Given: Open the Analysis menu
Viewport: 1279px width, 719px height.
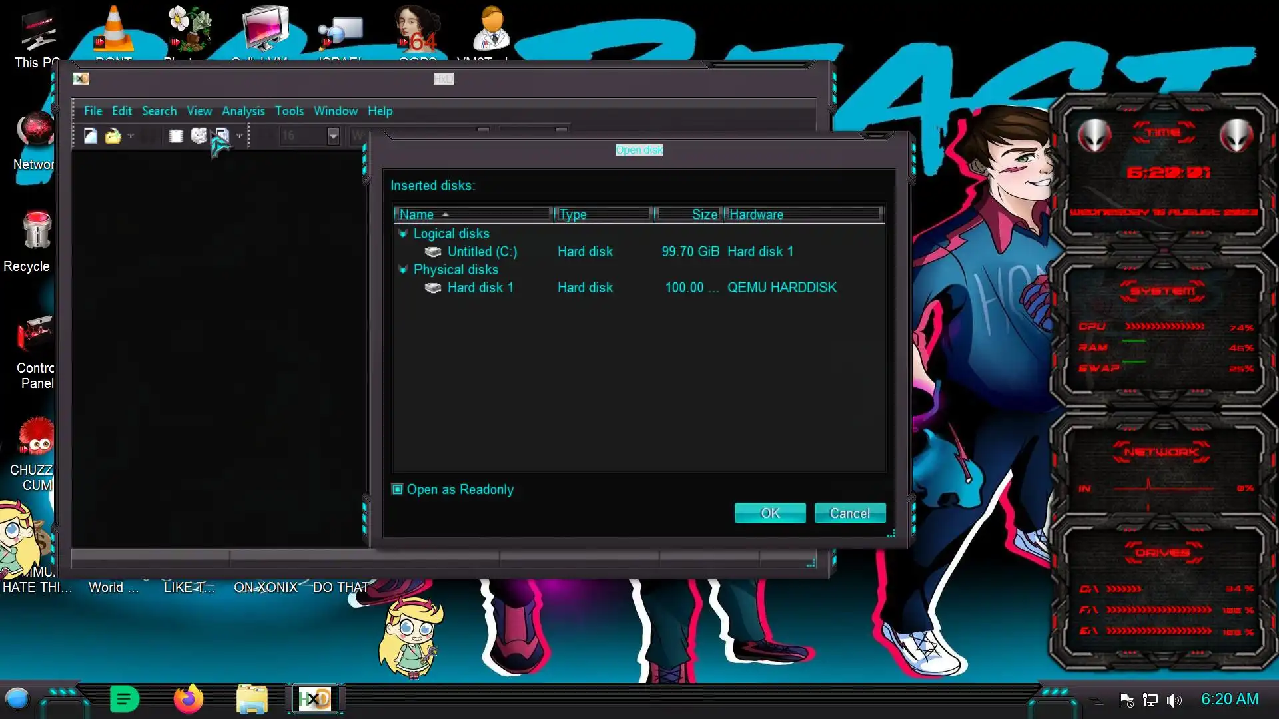Looking at the screenshot, I should (x=242, y=111).
